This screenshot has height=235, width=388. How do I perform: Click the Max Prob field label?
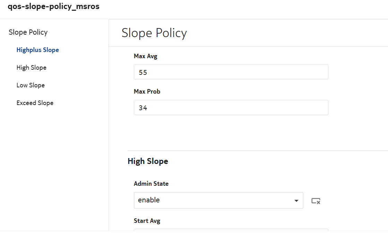pos(147,92)
